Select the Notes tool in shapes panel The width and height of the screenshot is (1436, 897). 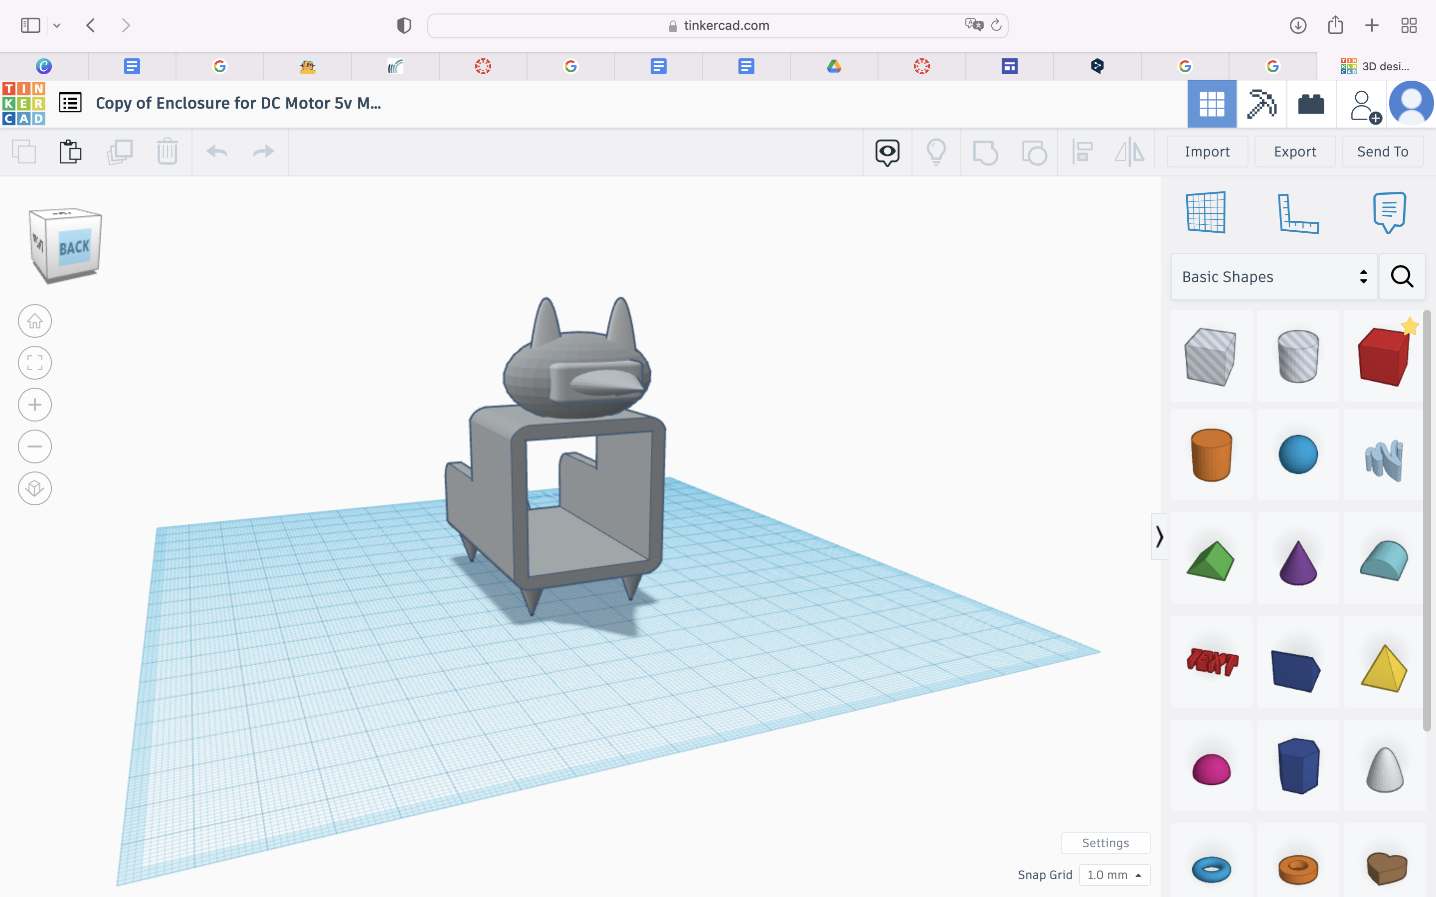1390,212
